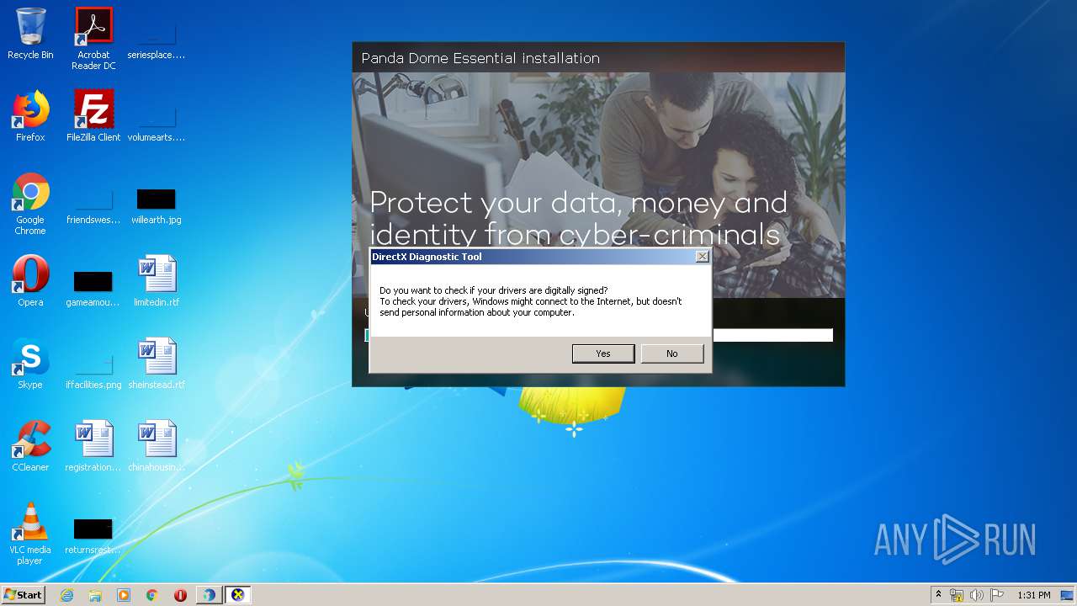Select the iffacilities.png file
Viewport: 1077px width, 606px height.
click(93, 370)
